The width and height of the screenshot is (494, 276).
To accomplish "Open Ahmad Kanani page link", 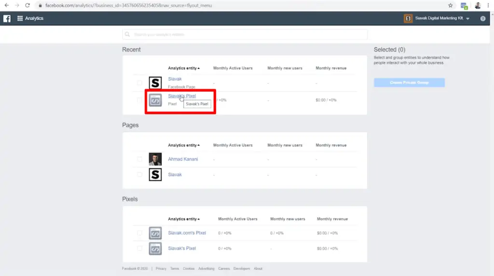I will (183, 159).
